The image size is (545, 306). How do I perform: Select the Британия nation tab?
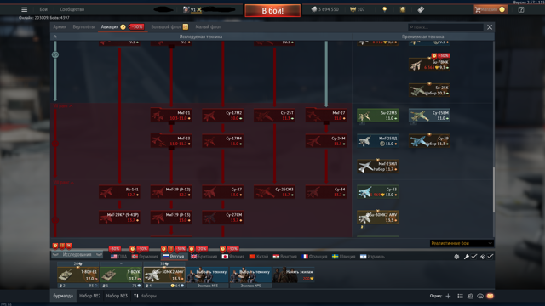coord(204,257)
